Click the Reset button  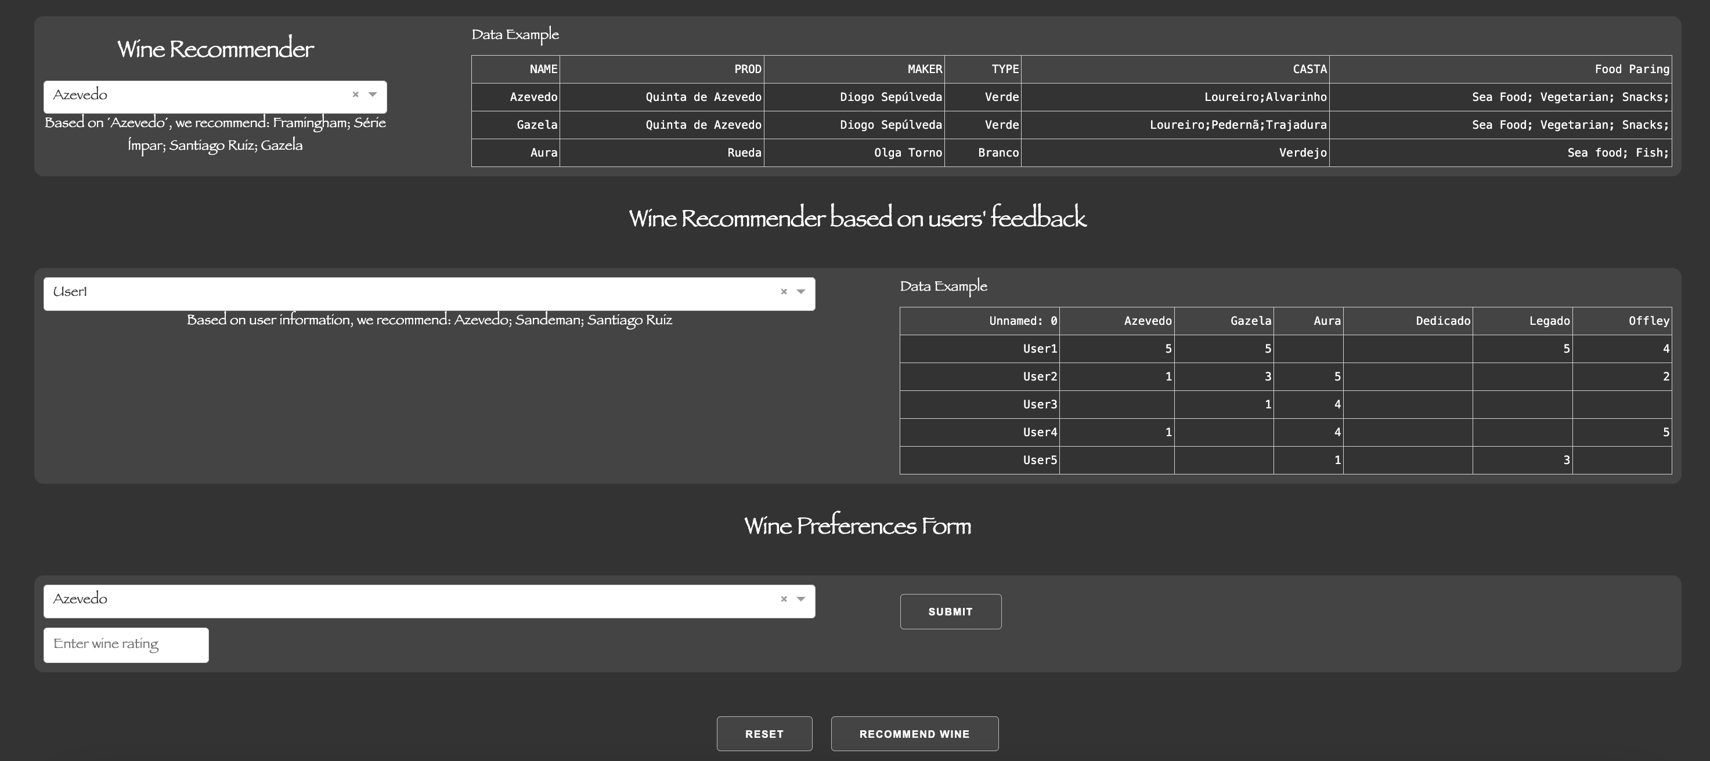pos(764,734)
